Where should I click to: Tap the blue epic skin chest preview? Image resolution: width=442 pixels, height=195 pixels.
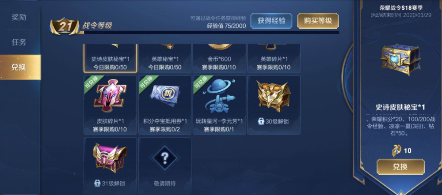pyautogui.click(x=400, y=60)
